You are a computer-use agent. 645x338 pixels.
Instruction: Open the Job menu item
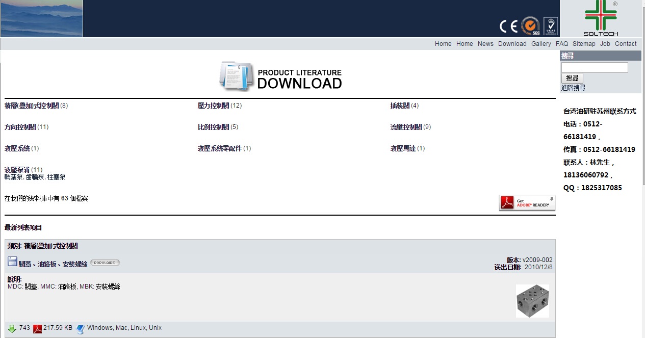[605, 44]
